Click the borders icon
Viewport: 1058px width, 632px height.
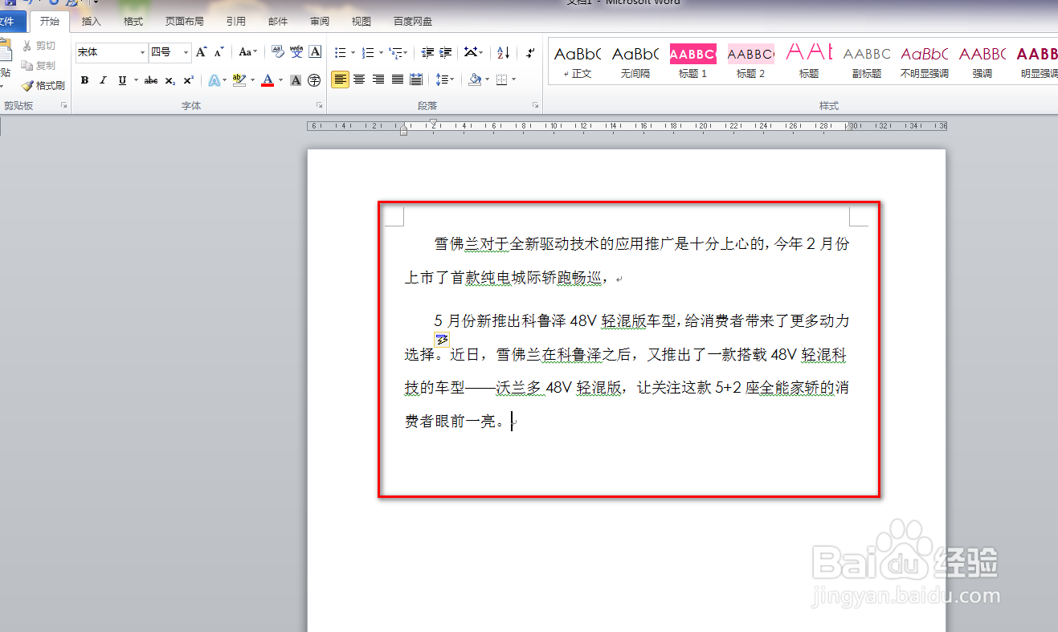point(502,80)
